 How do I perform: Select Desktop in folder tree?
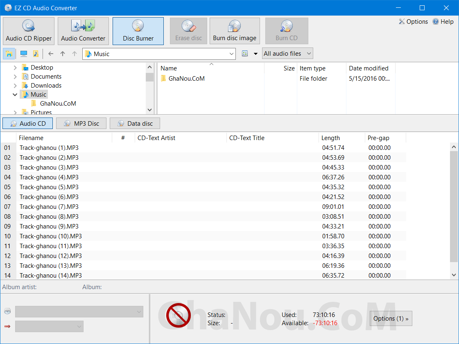pyautogui.click(x=42, y=68)
